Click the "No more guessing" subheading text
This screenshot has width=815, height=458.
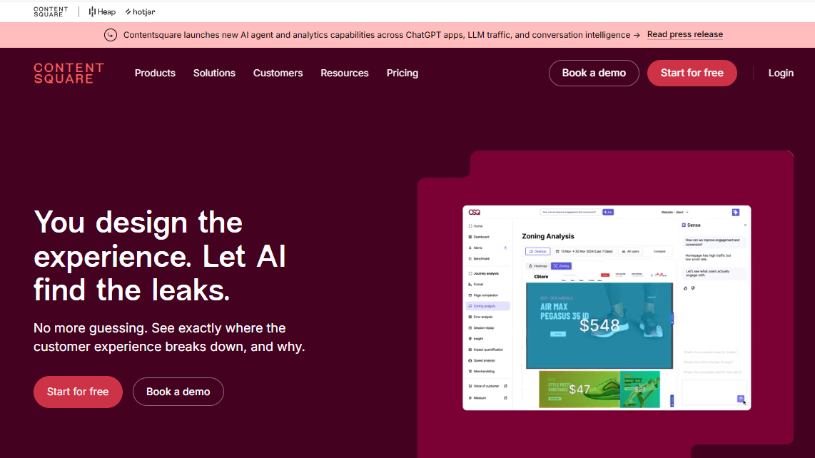click(169, 337)
